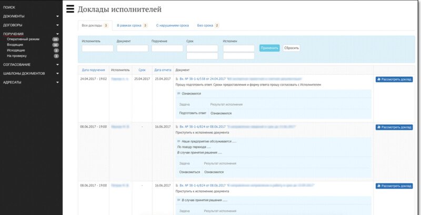Click the last visible Рассмотреть доклад button

[394, 186]
